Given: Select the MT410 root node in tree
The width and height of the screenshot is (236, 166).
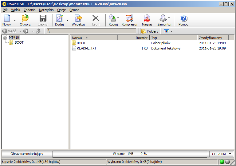Looking at the screenshot, I should 14,38.
